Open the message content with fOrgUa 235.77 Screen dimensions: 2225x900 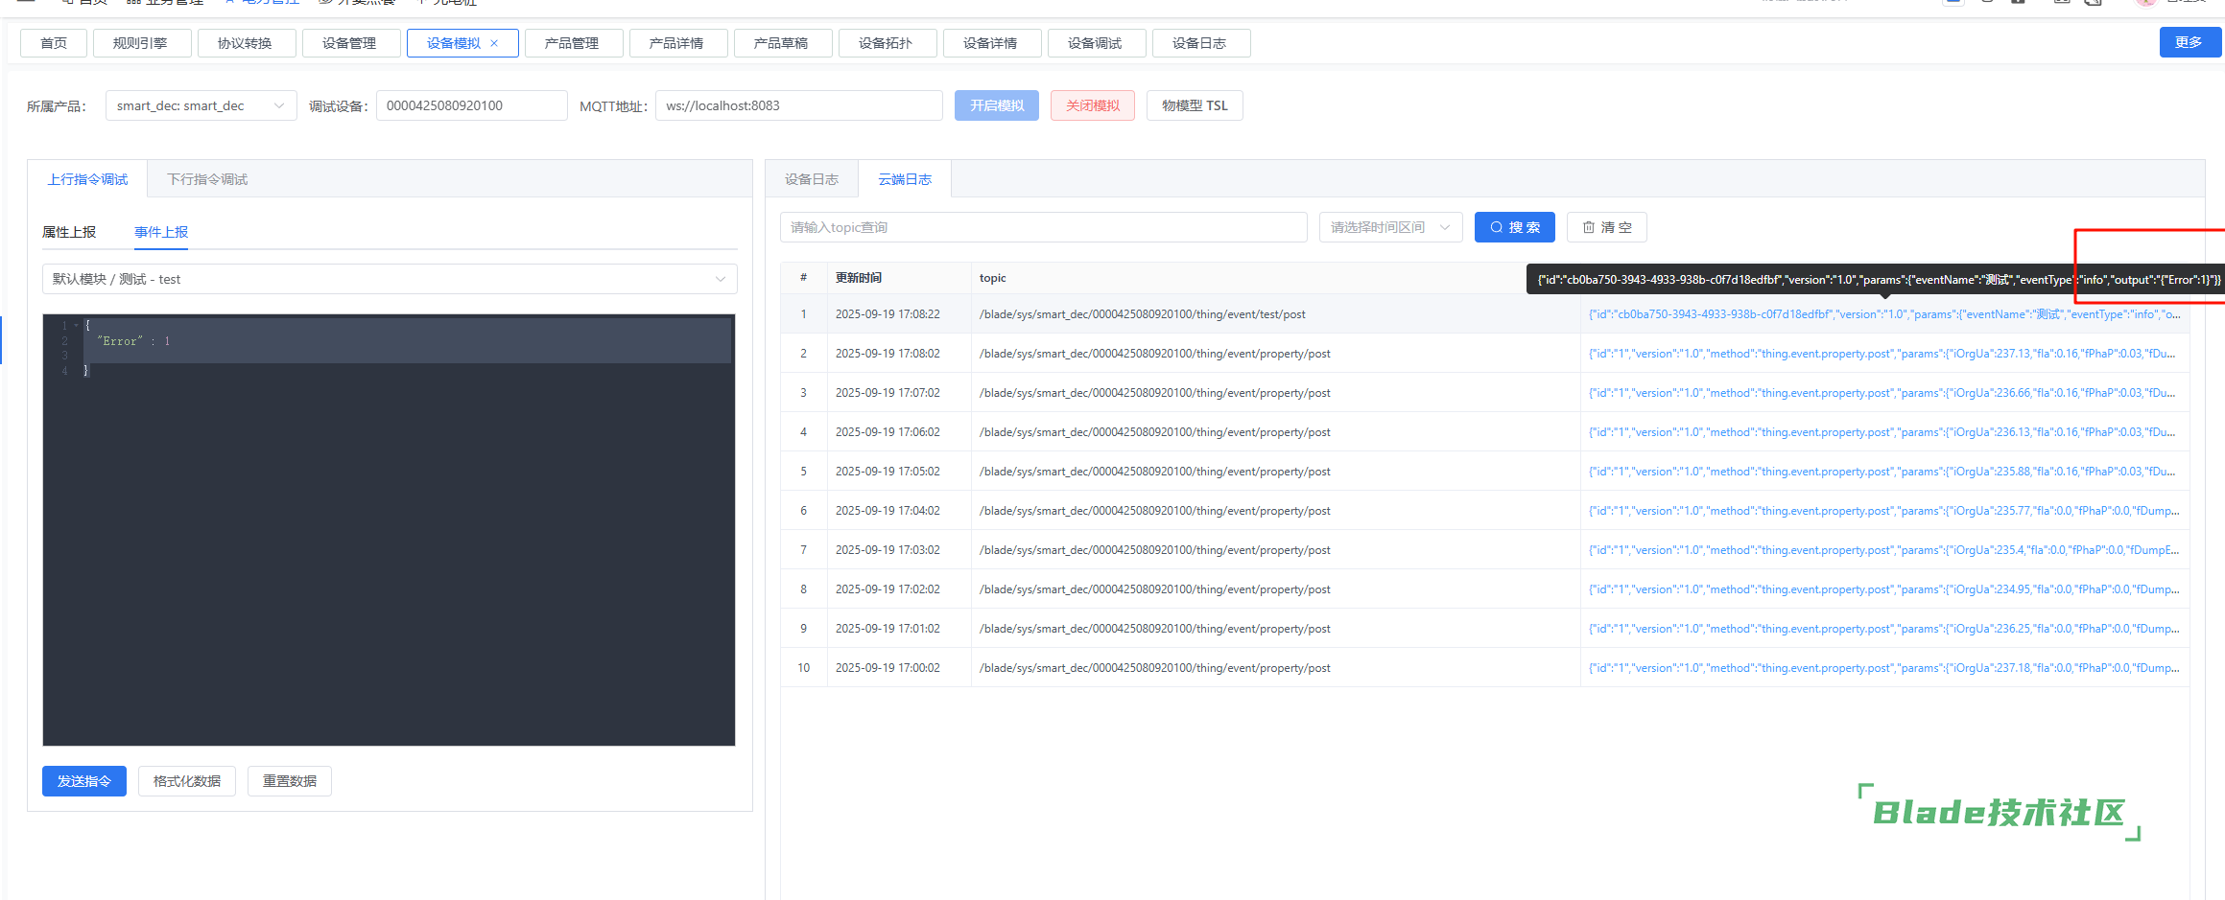(x=1884, y=511)
